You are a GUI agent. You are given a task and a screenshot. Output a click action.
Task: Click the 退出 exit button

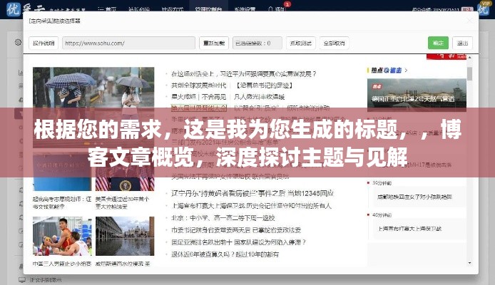pyautogui.click(x=463, y=43)
